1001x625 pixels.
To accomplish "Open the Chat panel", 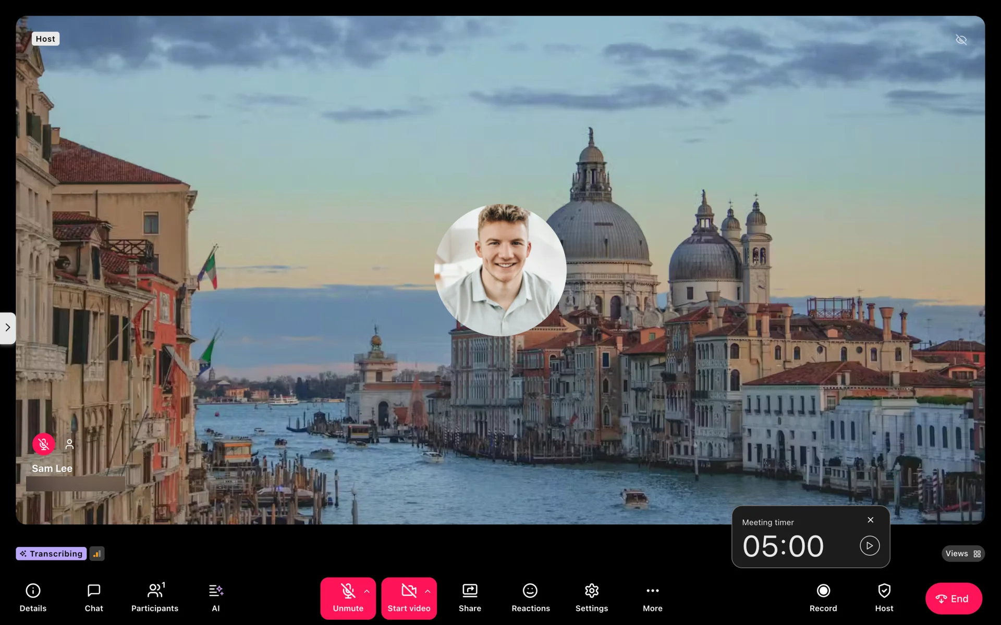I will 94,597.
